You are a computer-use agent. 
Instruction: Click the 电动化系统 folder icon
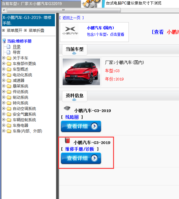pyautogui.click(x=9, y=75)
